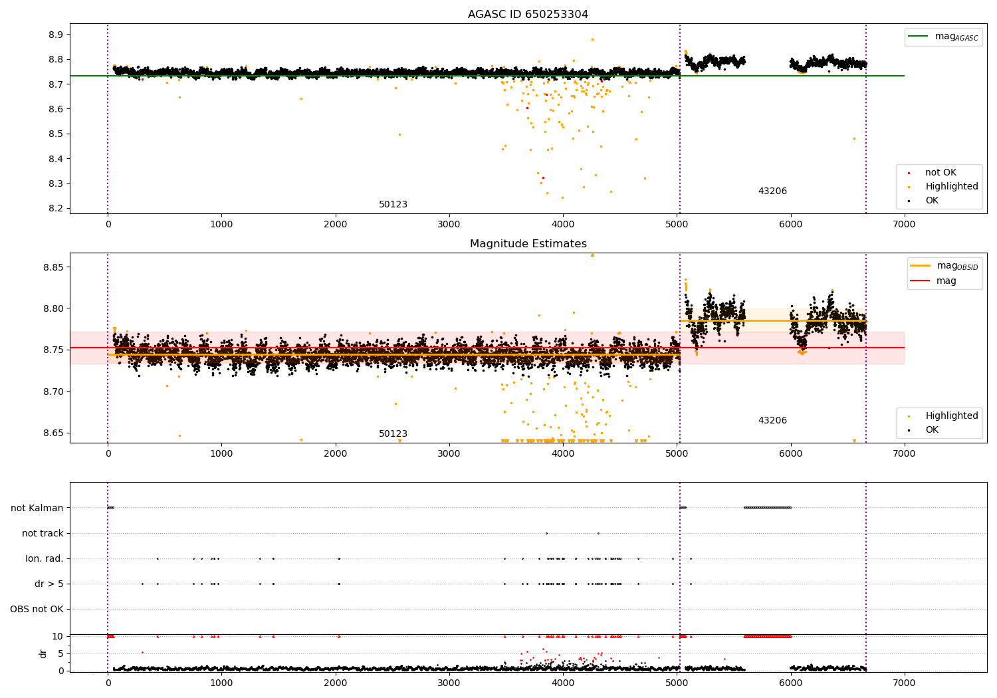
Task: Click the '3000' tick under the top plot
Action: click(449, 224)
